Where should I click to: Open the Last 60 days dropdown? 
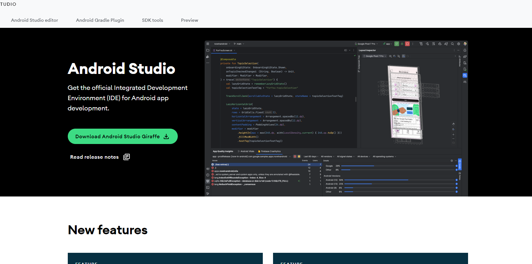coord(311,156)
